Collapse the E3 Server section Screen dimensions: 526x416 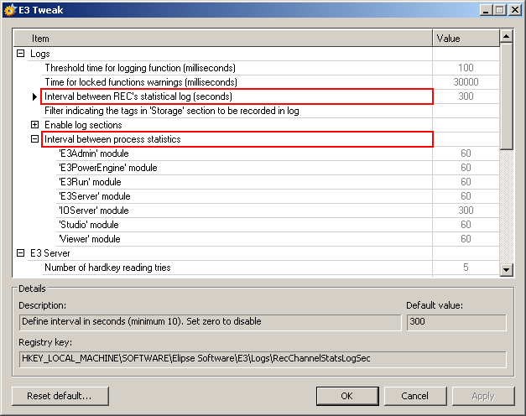point(21,253)
